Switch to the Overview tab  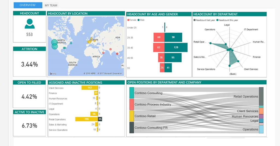tap(28, 5)
